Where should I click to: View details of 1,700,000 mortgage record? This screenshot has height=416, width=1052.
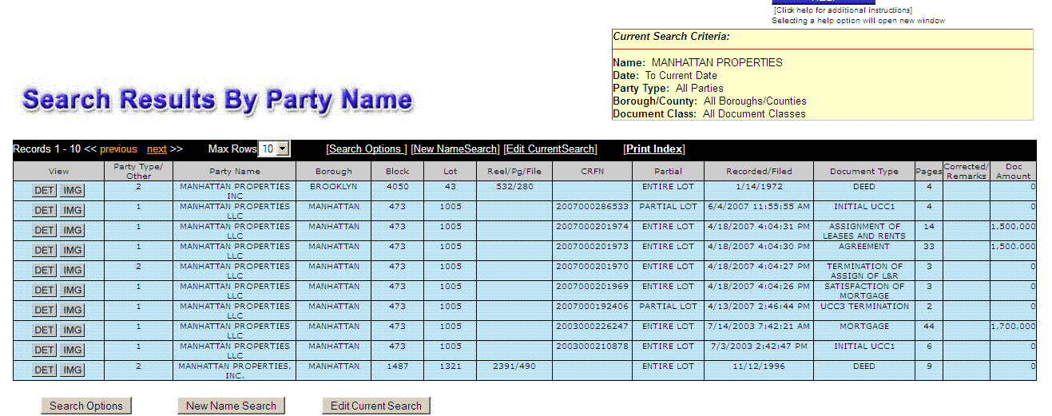click(x=44, y=330)
